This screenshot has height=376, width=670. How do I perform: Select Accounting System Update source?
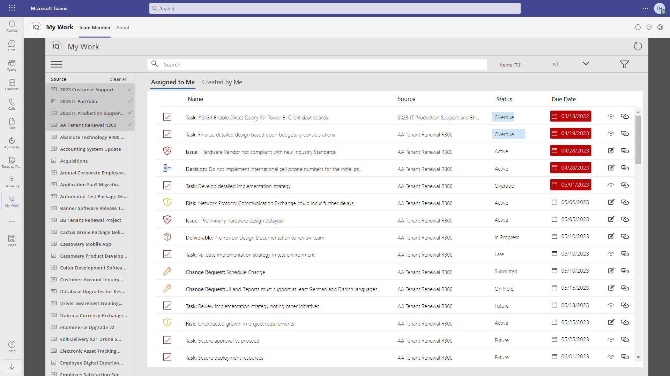point(90,149)
